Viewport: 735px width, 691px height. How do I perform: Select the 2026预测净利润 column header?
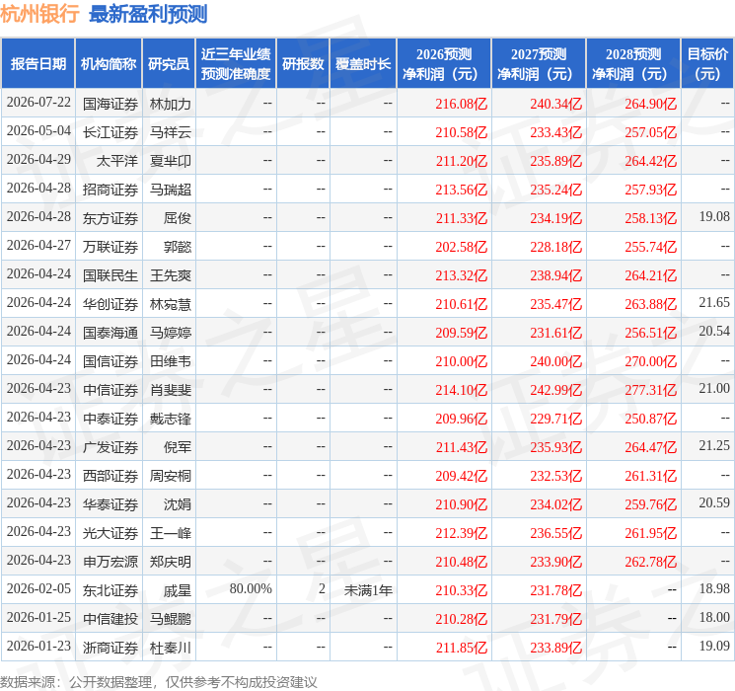pyautogui.click(x=443, y=64)
